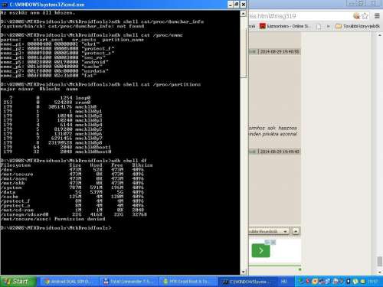Switch to MTK Droid Root taskbar item
The height and width of the screenshot is (287, 383).
188,282
